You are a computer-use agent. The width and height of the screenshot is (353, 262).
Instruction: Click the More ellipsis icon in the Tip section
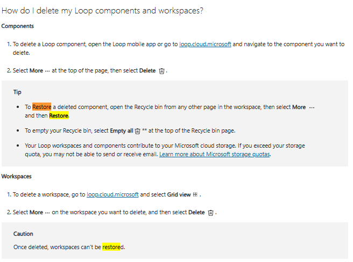tap(312, 107)
